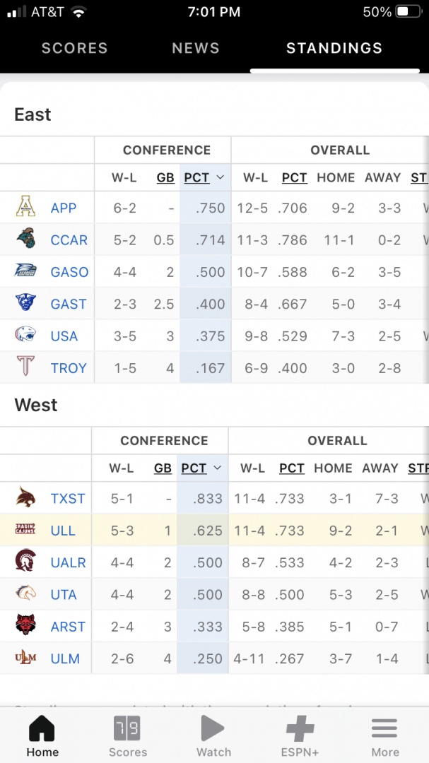
Task: Sort West standings by overall PCT header
Action: [x=292, y=468]
